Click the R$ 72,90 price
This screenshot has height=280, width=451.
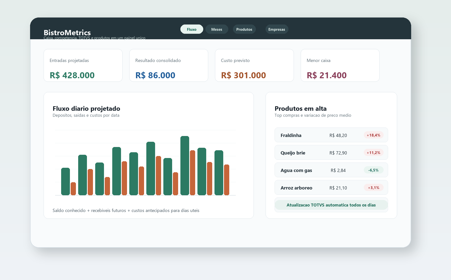338,153
